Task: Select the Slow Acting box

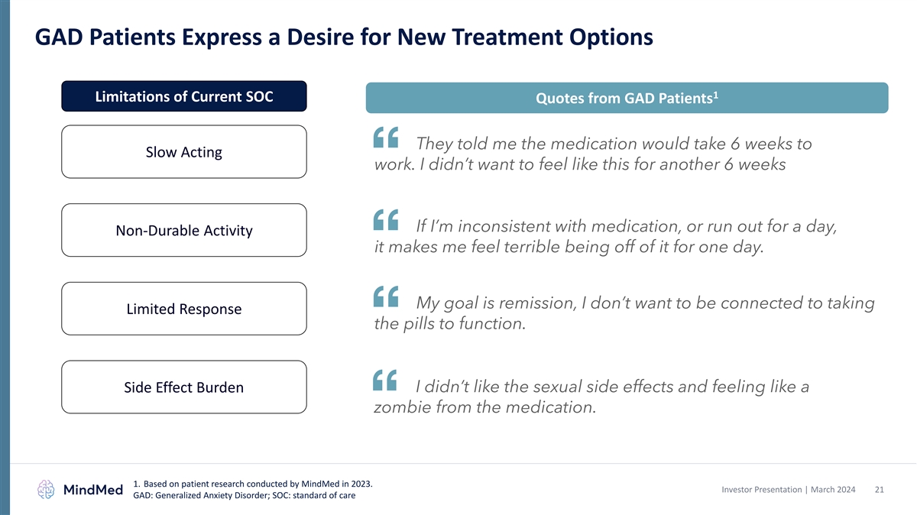Action: tap(183, 152)
